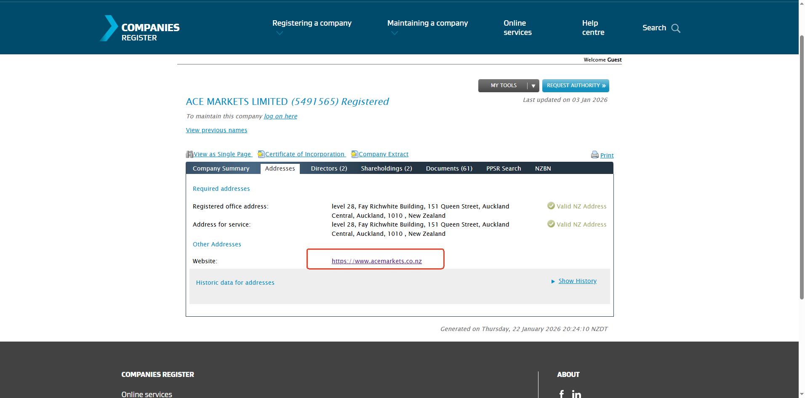Expand the Maintaining a company menu chevron
Viewport: 805px width, 398px height.
[395, 33]
